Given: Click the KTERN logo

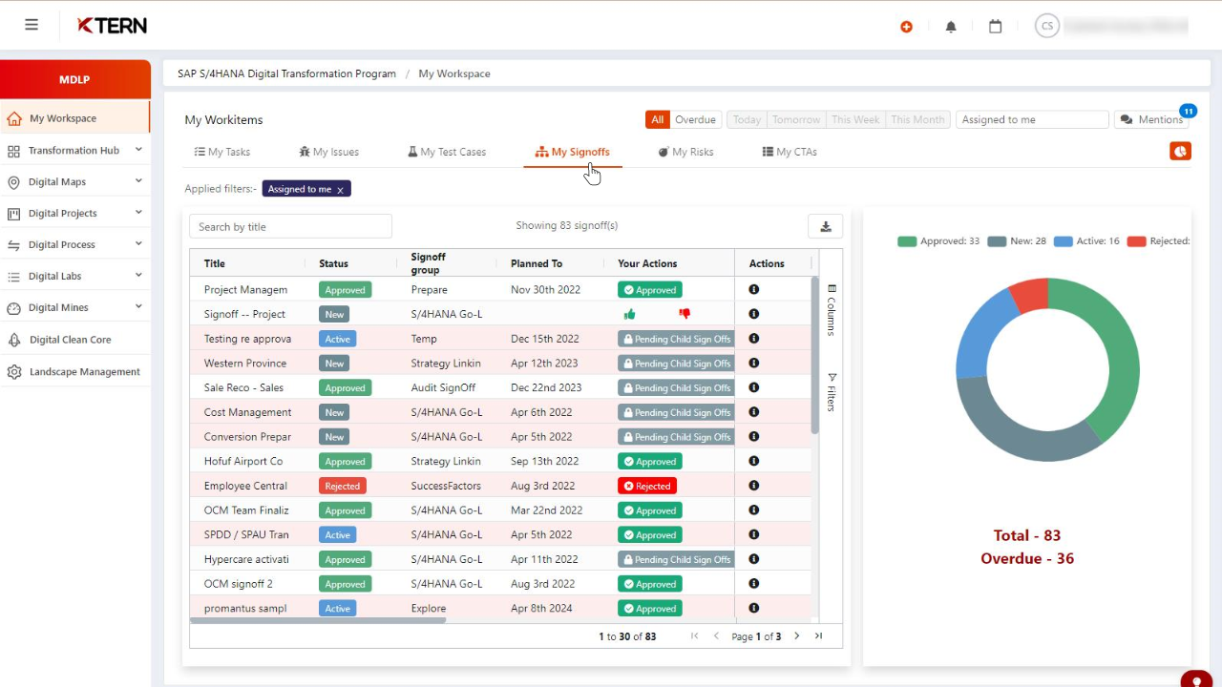Looking at the screenshot, I should coord(112,26).
